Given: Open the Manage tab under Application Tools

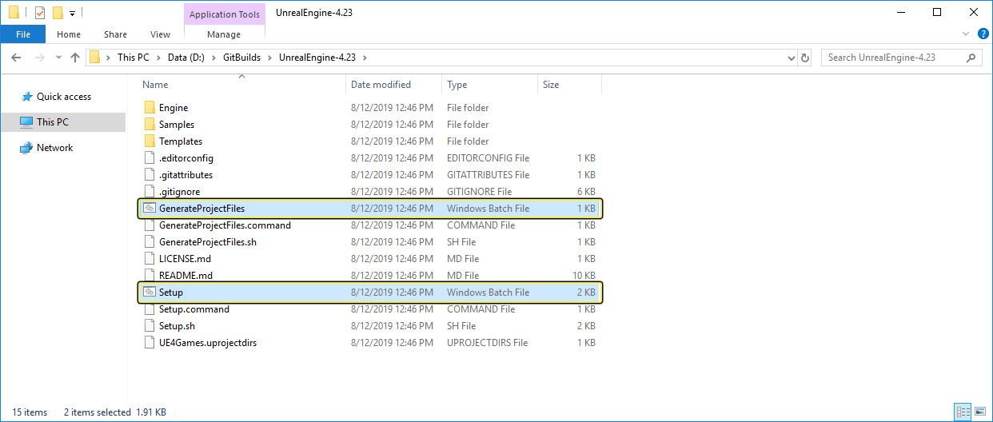Looking at the screenshot, I should click(x=224, y=34).
